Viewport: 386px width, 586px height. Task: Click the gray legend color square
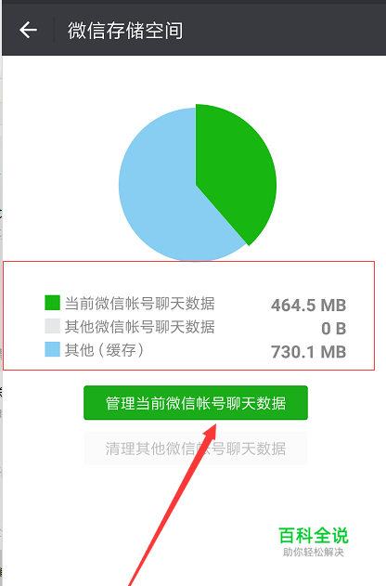(x=52, y=326)
